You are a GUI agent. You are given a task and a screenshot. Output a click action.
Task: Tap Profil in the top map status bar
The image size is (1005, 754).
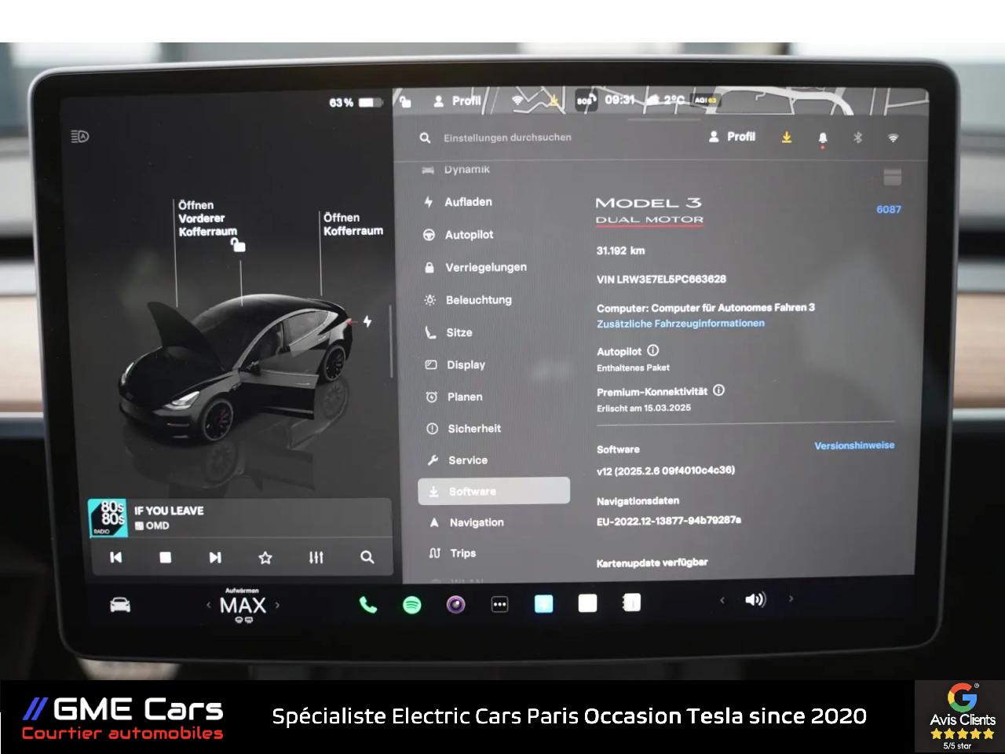pyautogui.click(x=457, y=101)
